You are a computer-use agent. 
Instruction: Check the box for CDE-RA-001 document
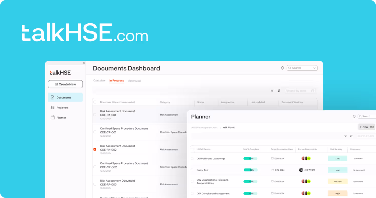[95, 115]
